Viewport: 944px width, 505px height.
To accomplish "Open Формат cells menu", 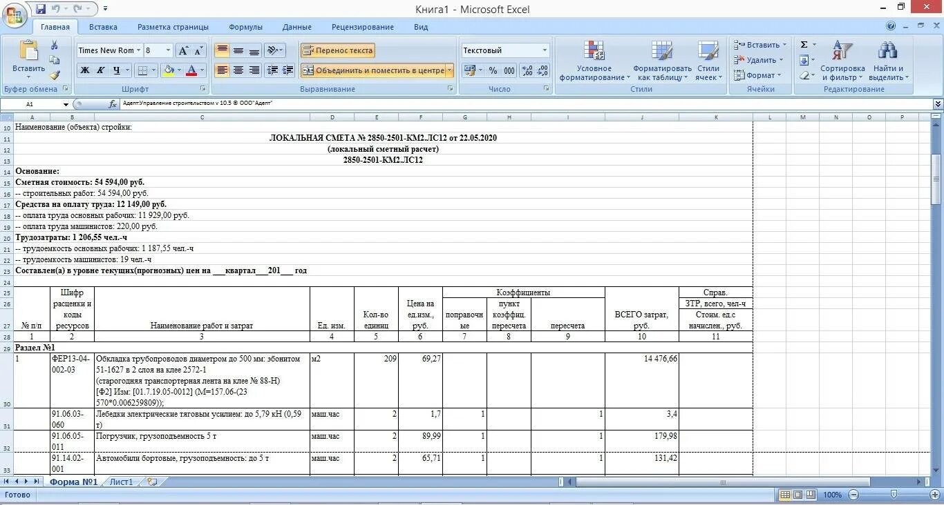I will click(757, 75).
